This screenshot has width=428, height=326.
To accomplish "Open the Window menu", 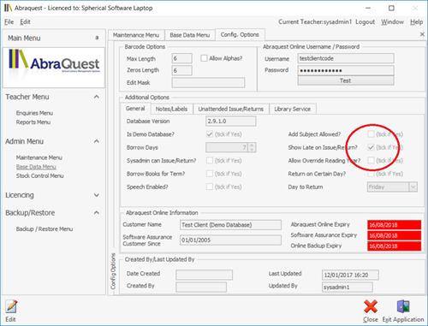I will click(x=393, y=22).
